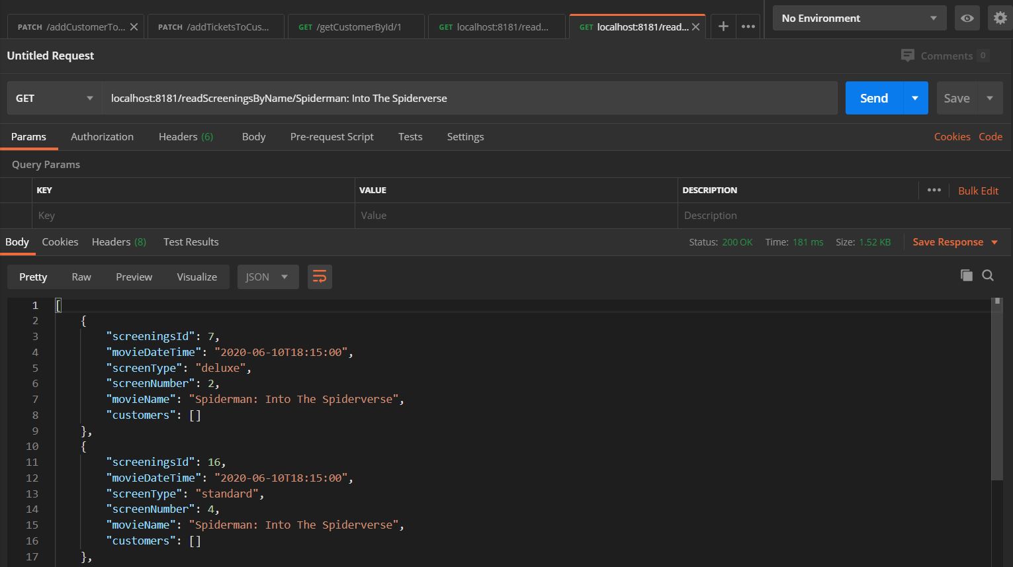This screenshot has width=1013, height=567.
Task: Select the response Headers (8) tab
Action: tap(119, 241)
